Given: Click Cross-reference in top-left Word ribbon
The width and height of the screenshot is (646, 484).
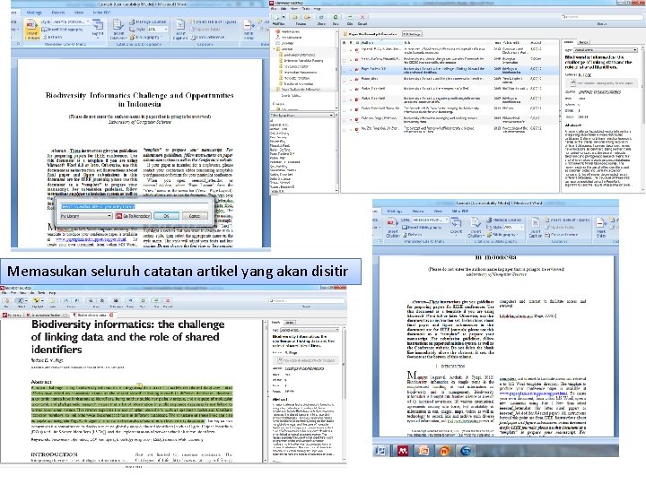Looking at the screenshot, I should click(207, 37).
